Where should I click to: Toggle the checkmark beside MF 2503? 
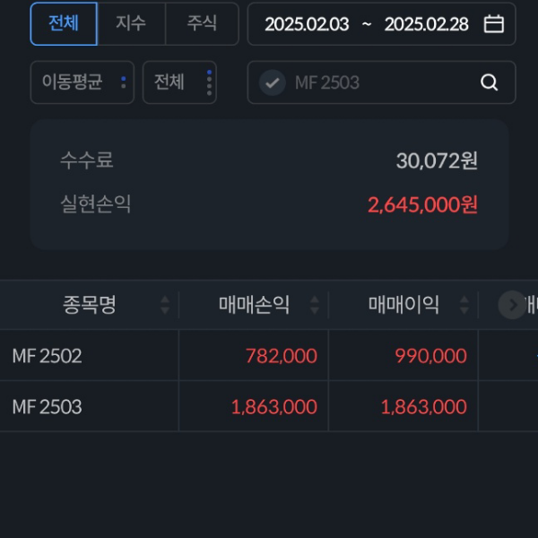(x=272, y=82)
